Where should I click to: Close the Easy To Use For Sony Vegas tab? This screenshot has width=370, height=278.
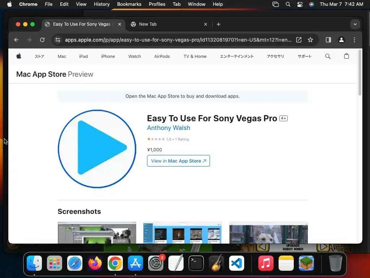(120, 24)
